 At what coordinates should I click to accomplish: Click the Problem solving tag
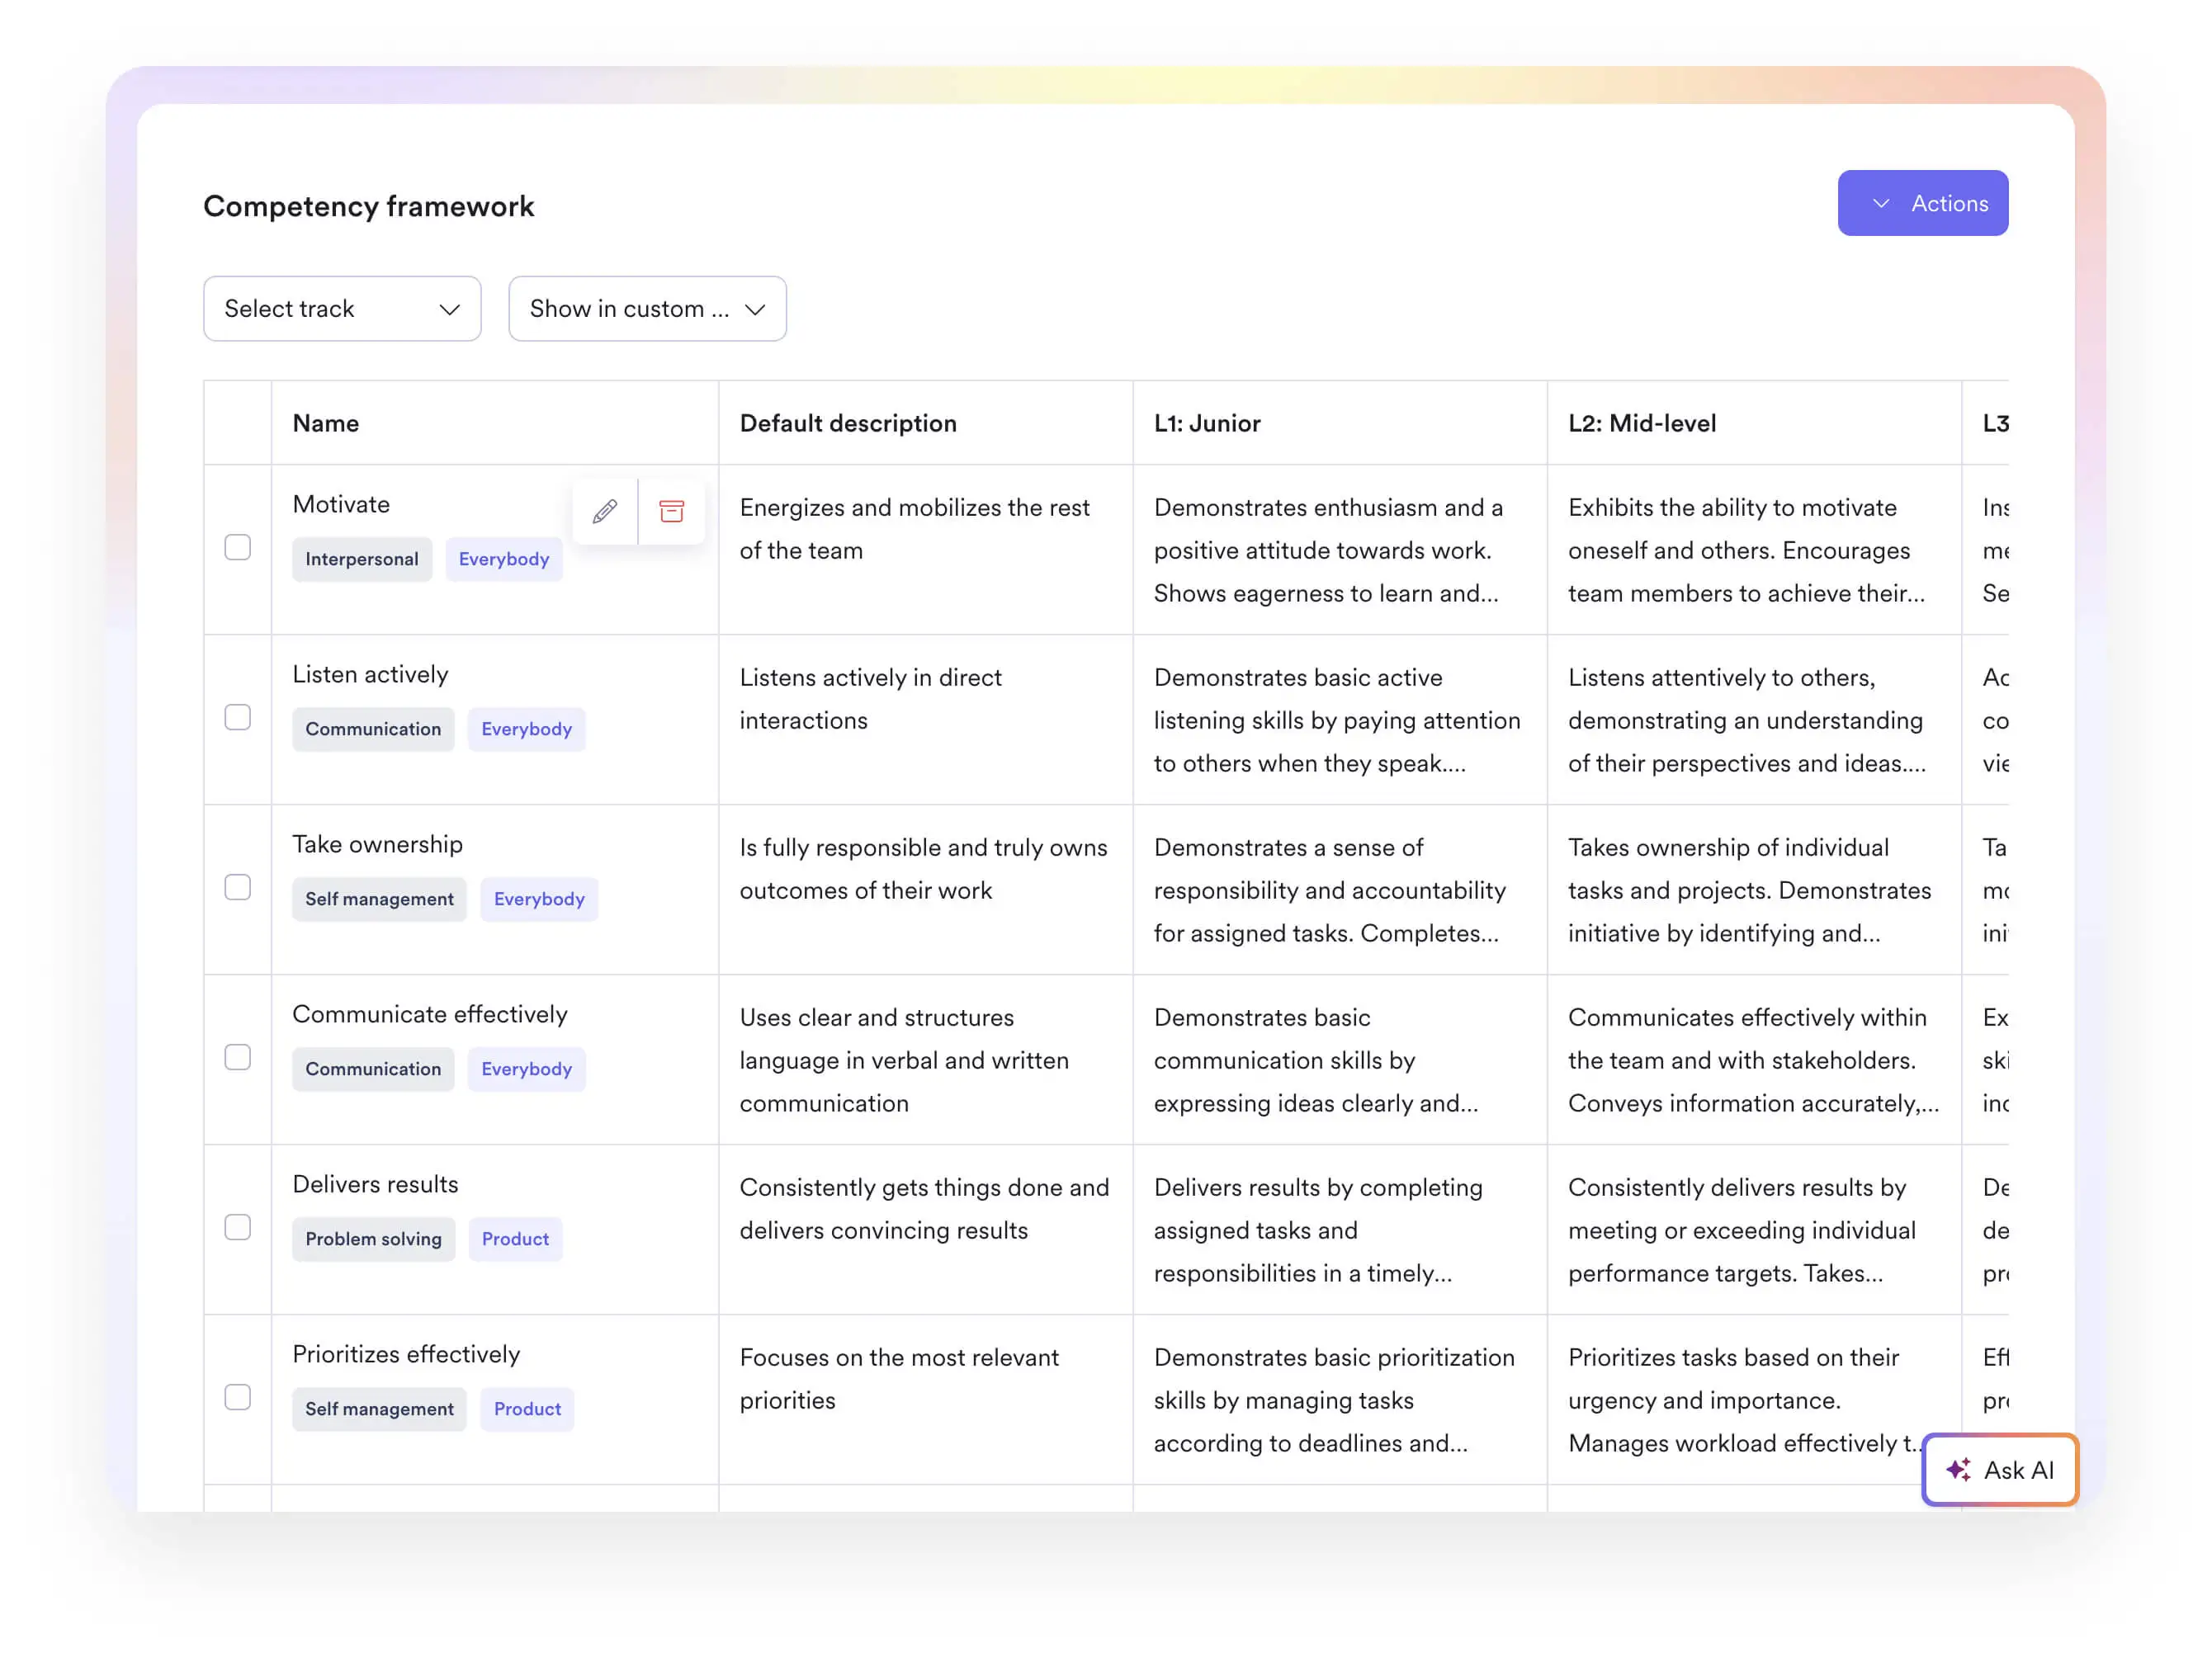[x=373, y=1239]
